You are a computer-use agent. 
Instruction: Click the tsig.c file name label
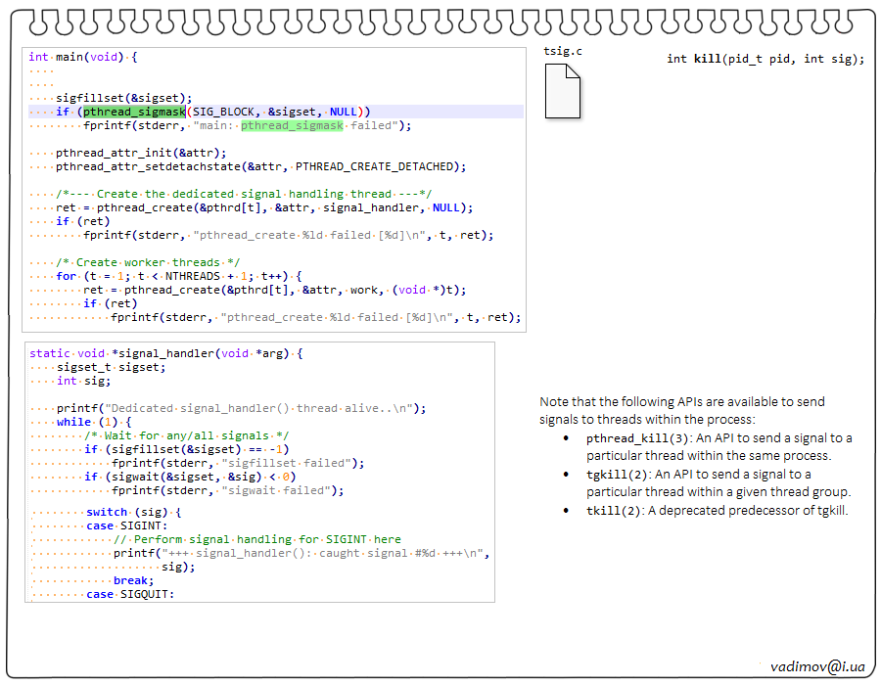point(563,51)
